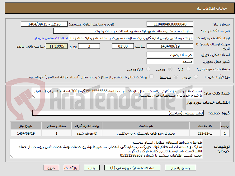
Task: Select the جزیی purchase type radio
Action: [x=196, y=77]
